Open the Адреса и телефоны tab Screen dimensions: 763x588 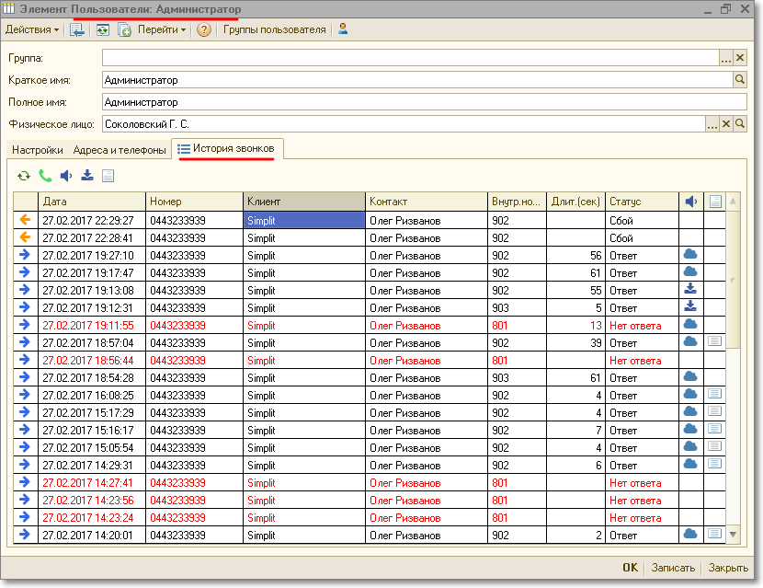click(120, 150)
